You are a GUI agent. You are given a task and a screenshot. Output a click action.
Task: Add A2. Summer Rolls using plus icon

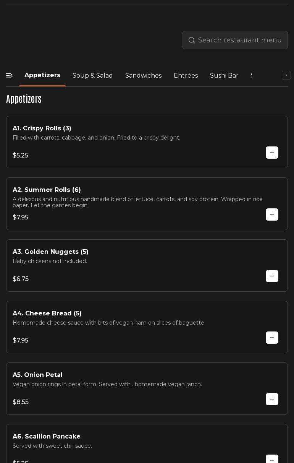click(272, 214)
